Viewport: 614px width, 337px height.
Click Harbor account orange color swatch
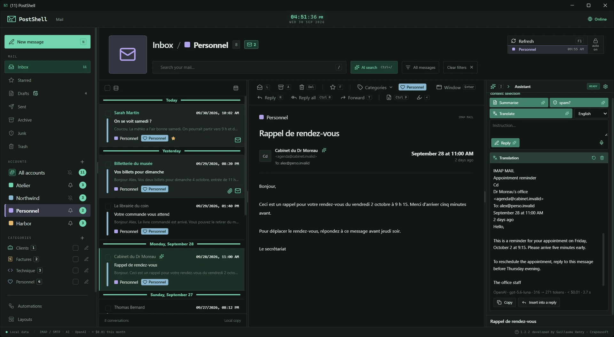(x=11, y=223)
